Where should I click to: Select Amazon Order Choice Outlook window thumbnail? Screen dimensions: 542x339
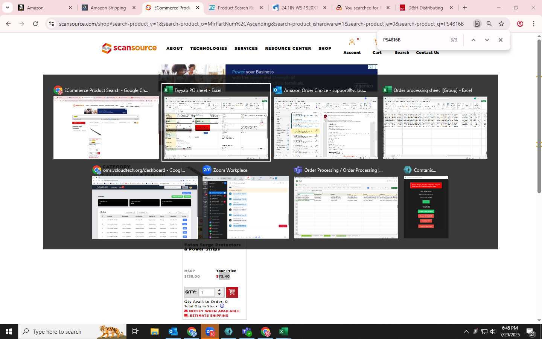[x=326, y=128]
